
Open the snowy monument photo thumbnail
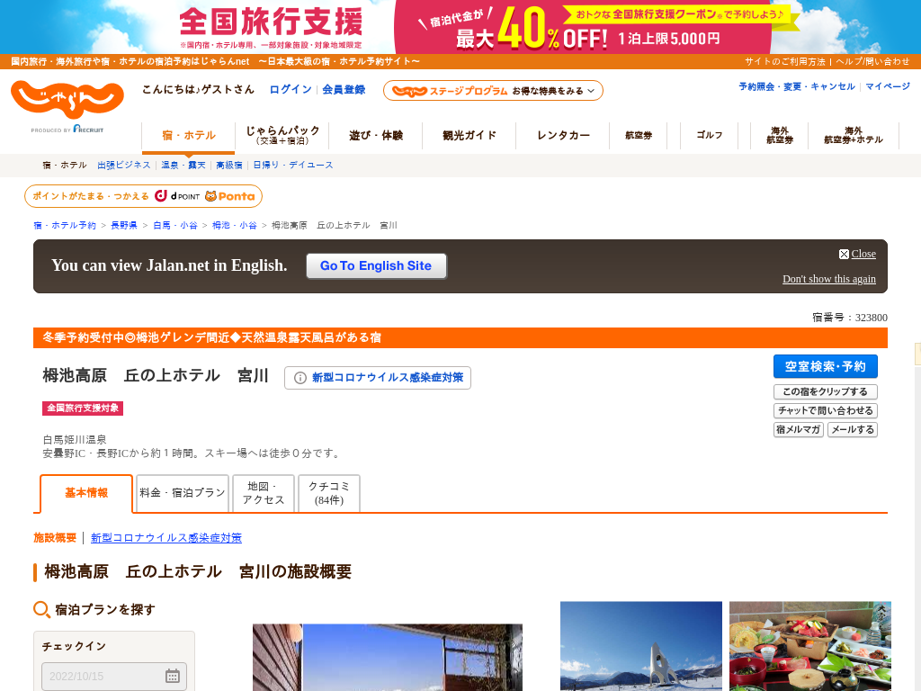click(640, 646)
